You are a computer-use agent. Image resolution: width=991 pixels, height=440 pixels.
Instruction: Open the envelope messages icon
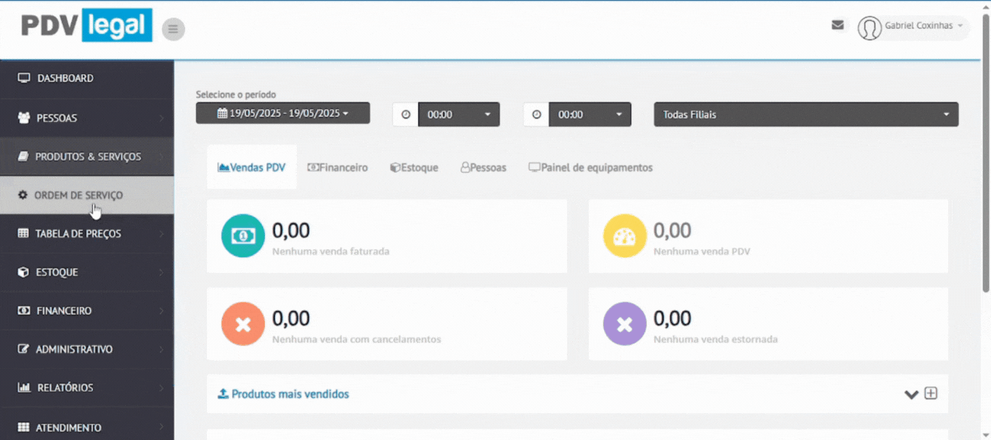coord(838,25)
